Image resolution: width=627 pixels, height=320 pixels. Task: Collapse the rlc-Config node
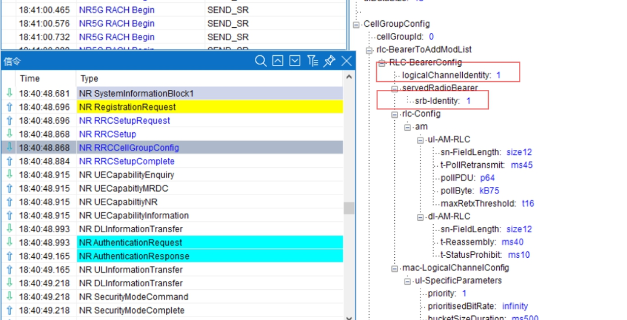(x=395, y=114)
